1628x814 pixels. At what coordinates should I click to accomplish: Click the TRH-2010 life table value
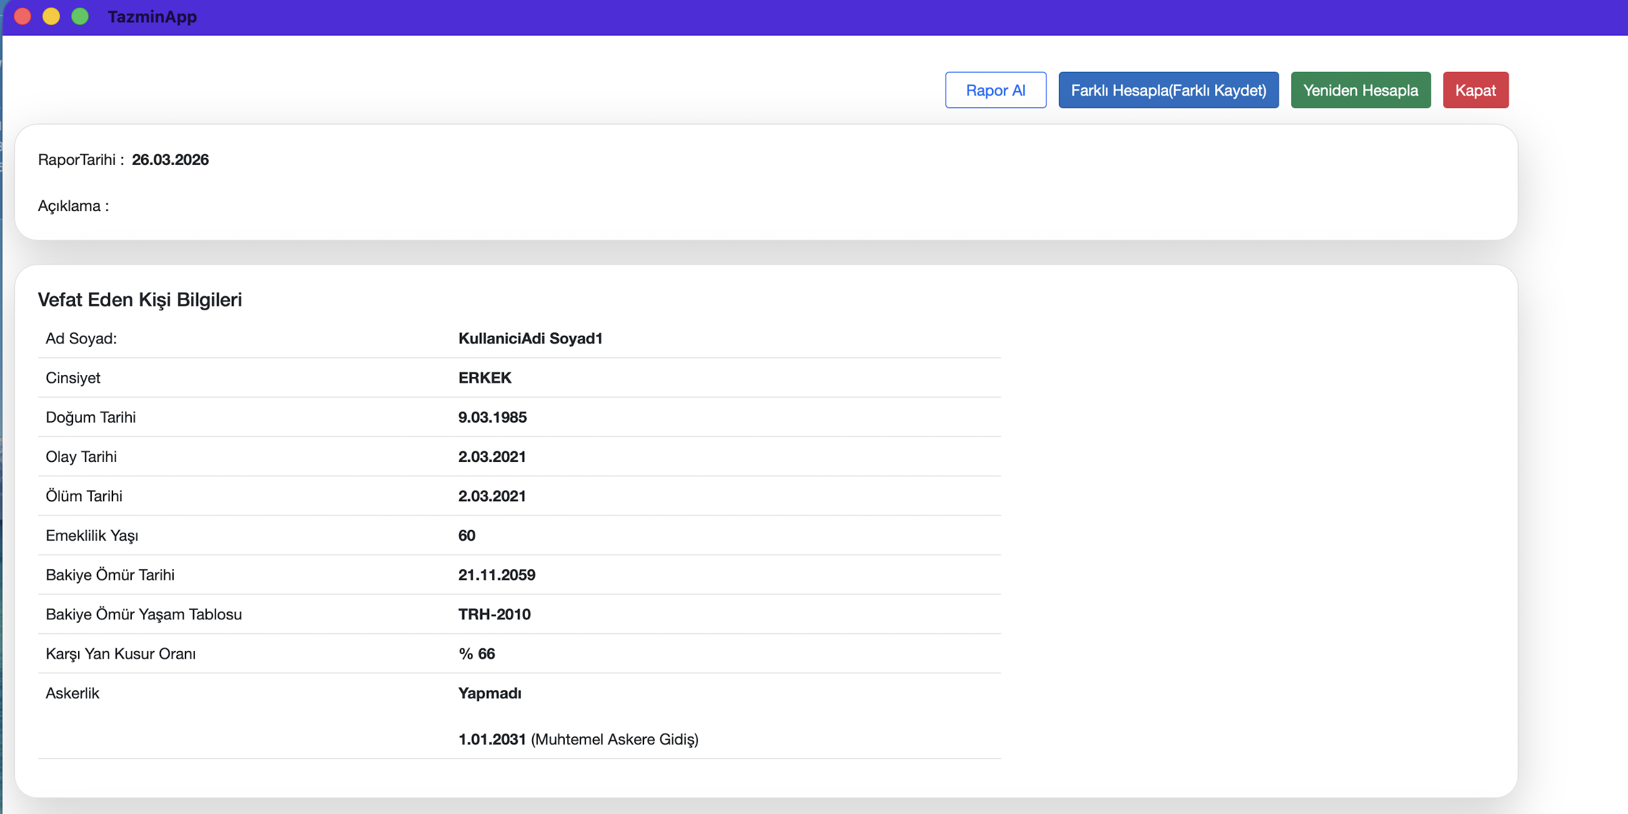[494, 614]
